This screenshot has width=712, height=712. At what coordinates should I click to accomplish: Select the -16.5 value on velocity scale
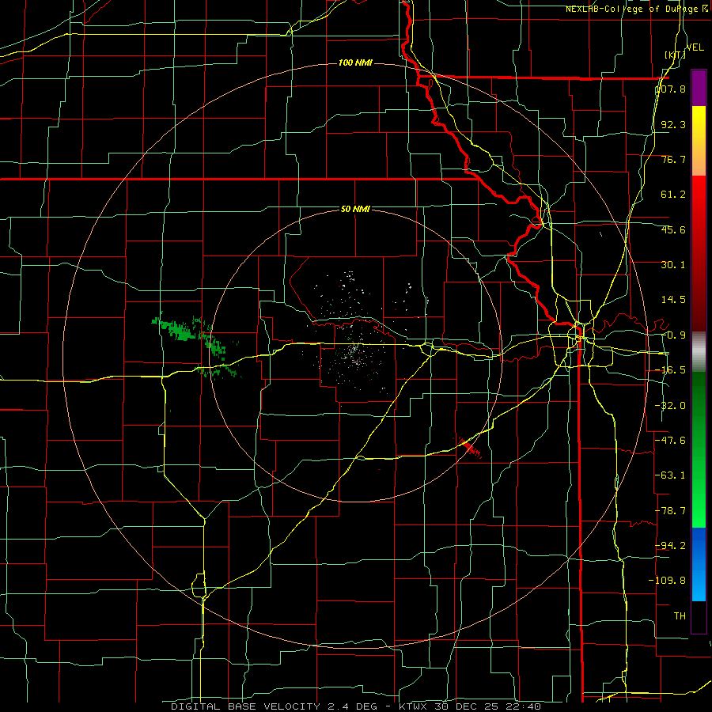[671, 370]
